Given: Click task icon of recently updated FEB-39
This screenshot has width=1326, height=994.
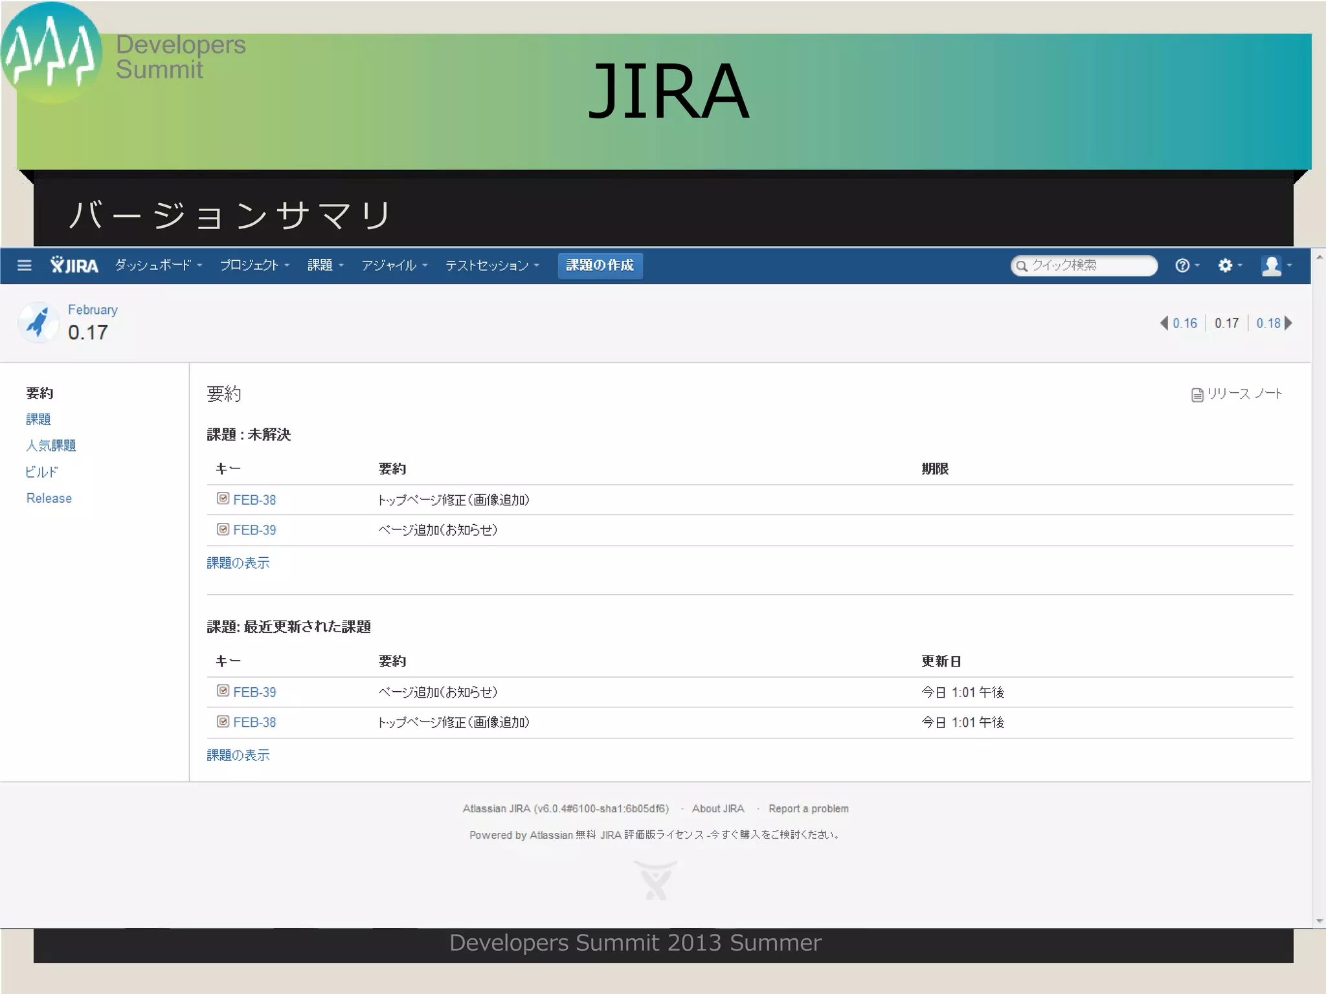Looking at the screenshot, I should coord(223,690).
